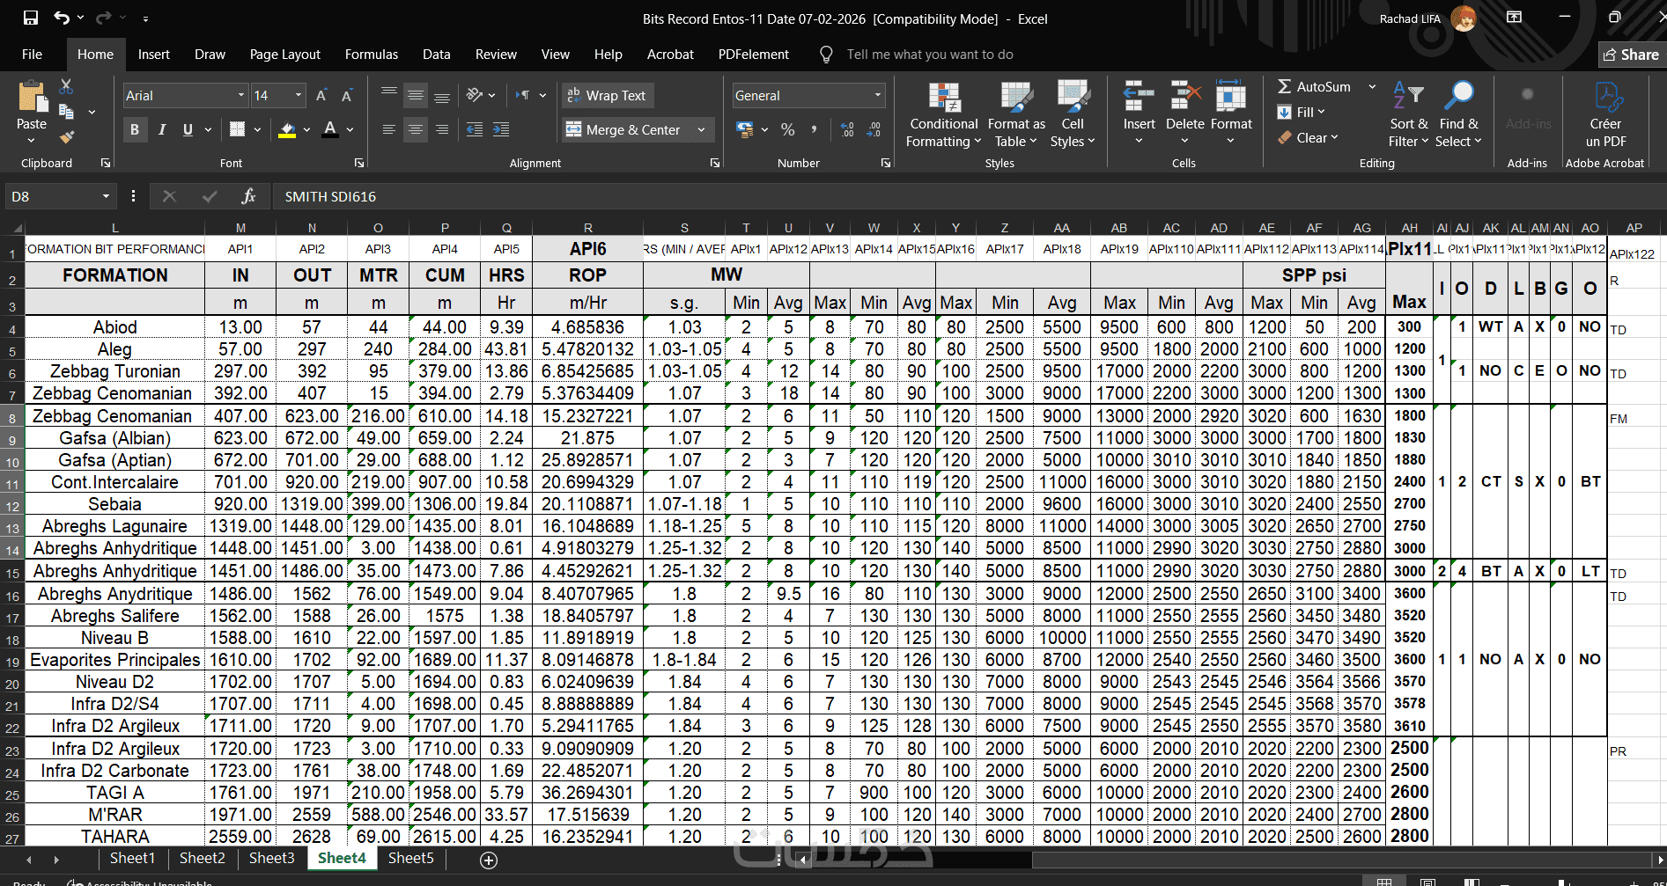Viewport: 1667px width, 886px height.
Task: Toggle Middle Align vertical alignment
Action: 416,95
